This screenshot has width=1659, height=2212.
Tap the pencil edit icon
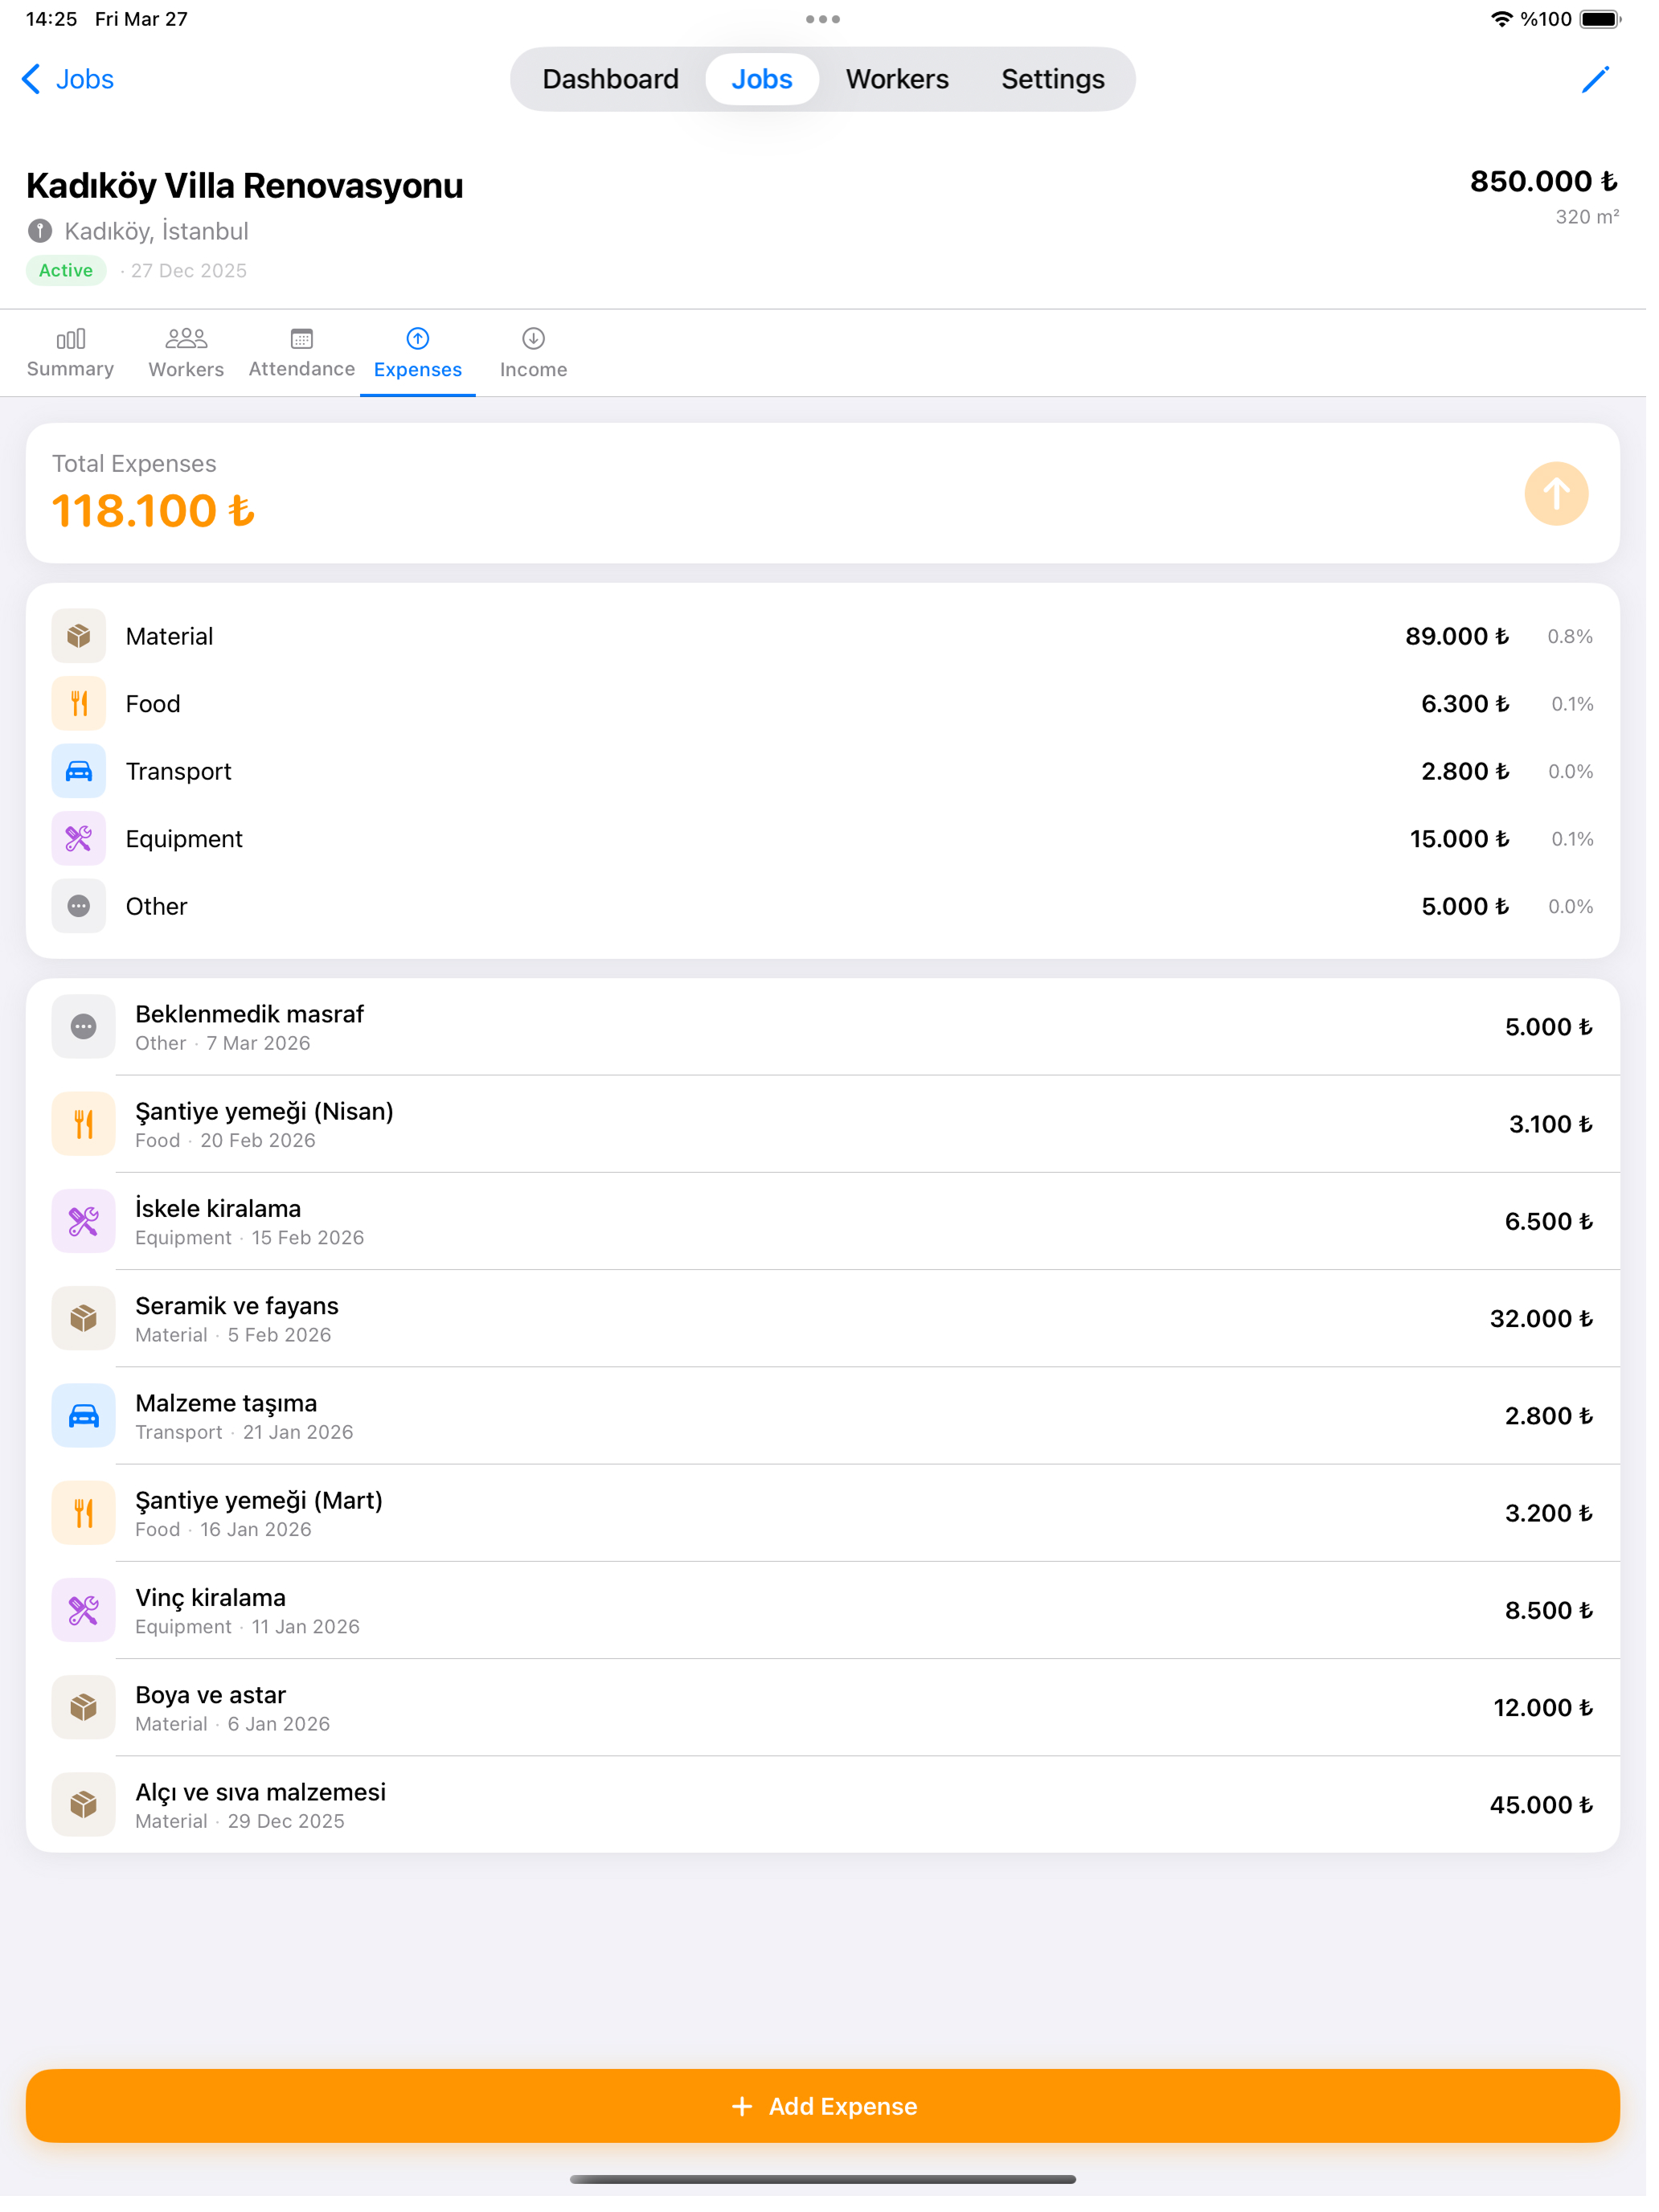tap(1594, 79)
